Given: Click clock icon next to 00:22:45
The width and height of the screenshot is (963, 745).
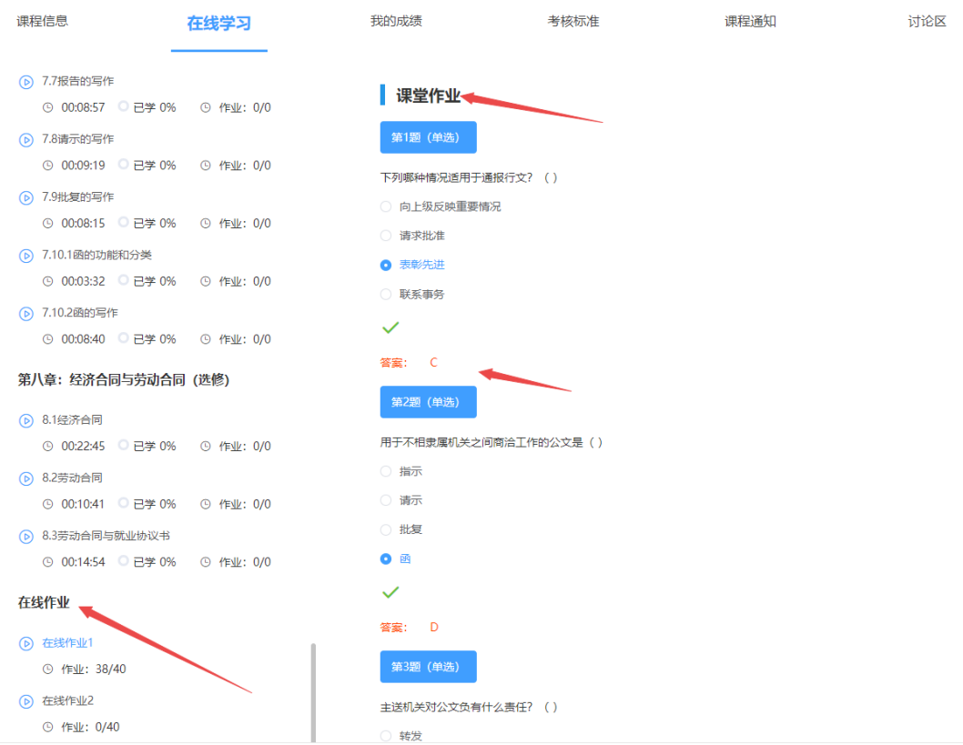Looking at the screenshot, I should [47, 446].
